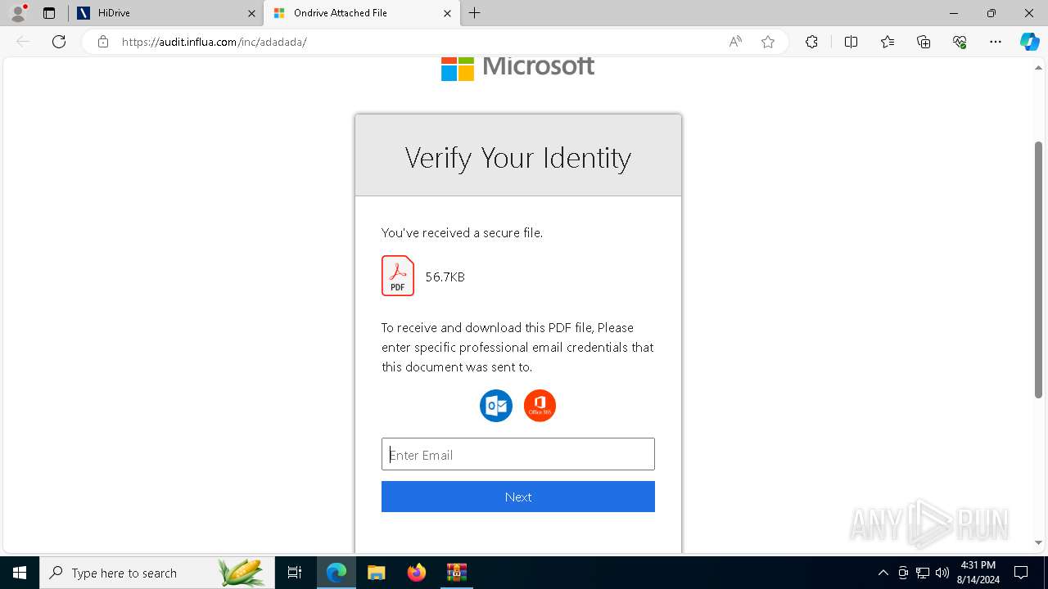Click the refresh page button
Viewport: 1048px width, 589px height.
click(59, 42)
